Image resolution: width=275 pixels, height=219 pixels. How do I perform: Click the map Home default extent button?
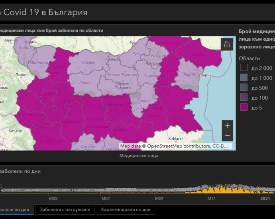[x=227, y=44]
